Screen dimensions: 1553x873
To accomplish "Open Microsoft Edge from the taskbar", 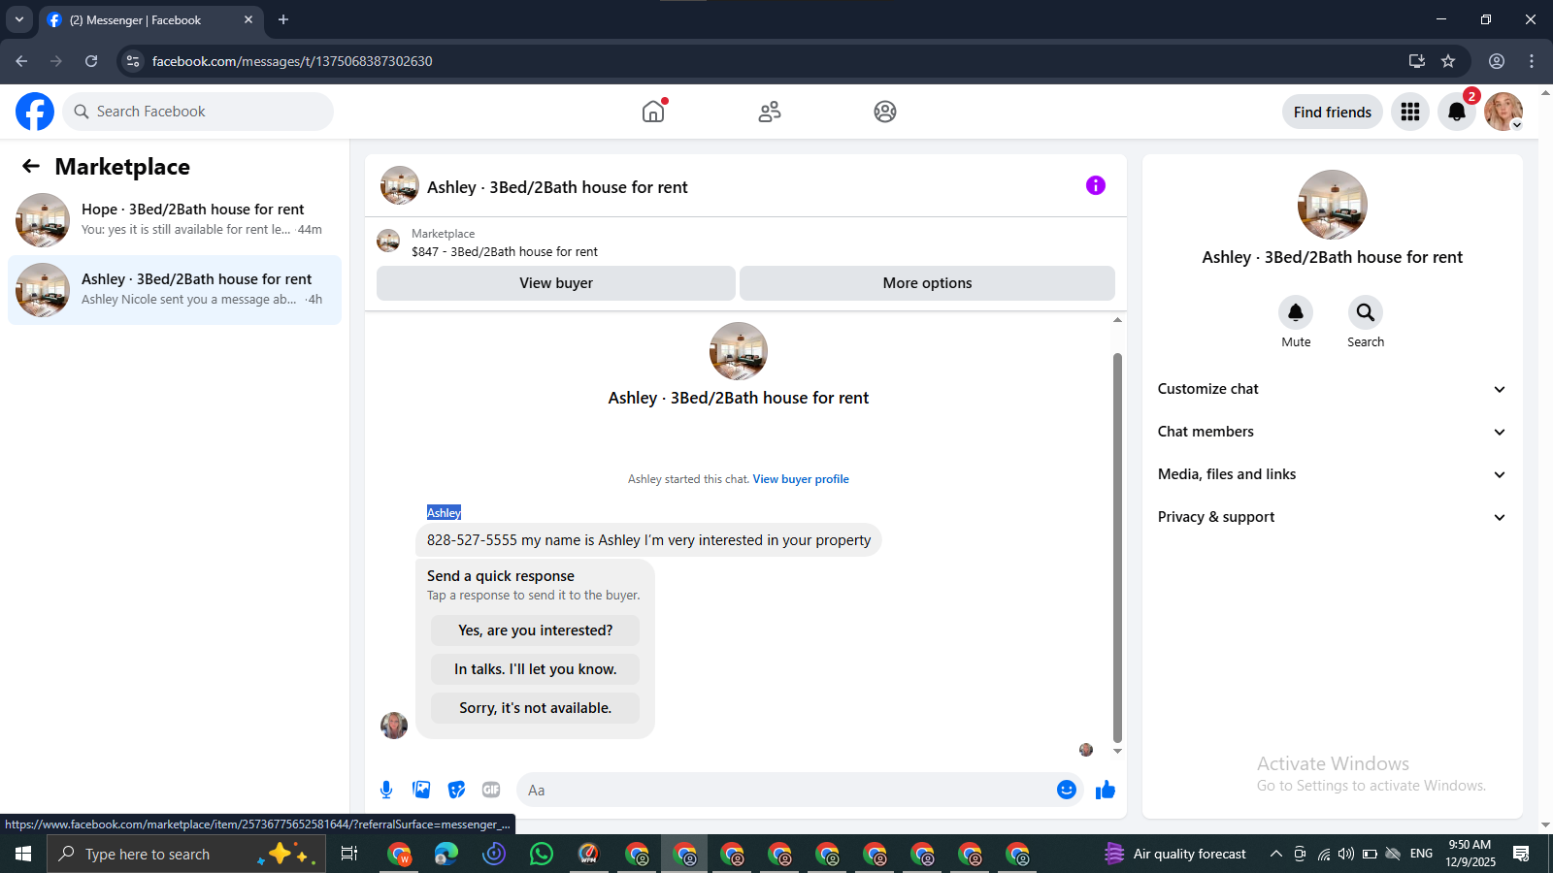I will pyautogui.click(x=446, y=854).
